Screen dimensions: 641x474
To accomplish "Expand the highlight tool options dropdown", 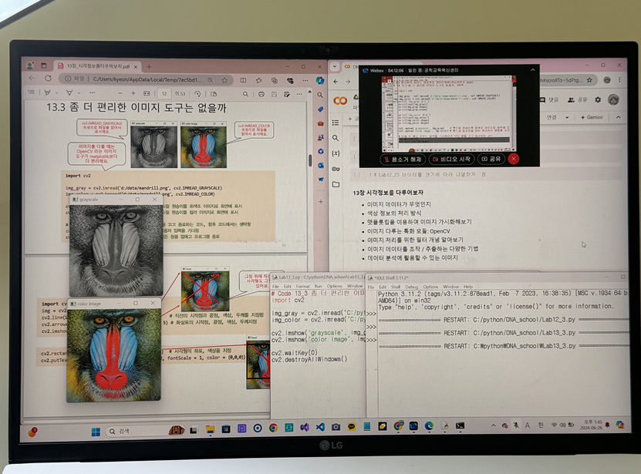I will pyautogui.click(x=56, y=93).
